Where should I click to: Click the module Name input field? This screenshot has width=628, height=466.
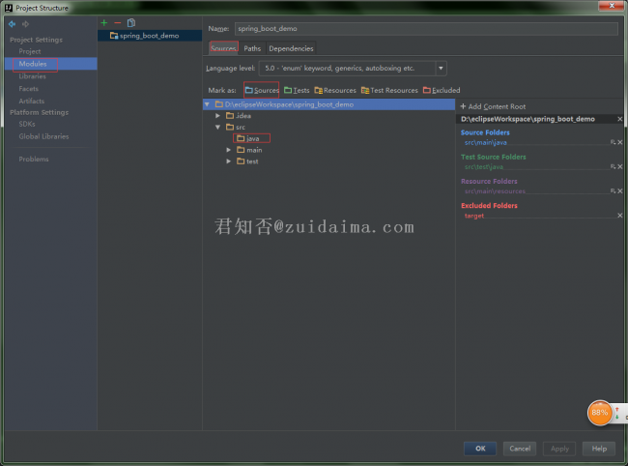425,29
